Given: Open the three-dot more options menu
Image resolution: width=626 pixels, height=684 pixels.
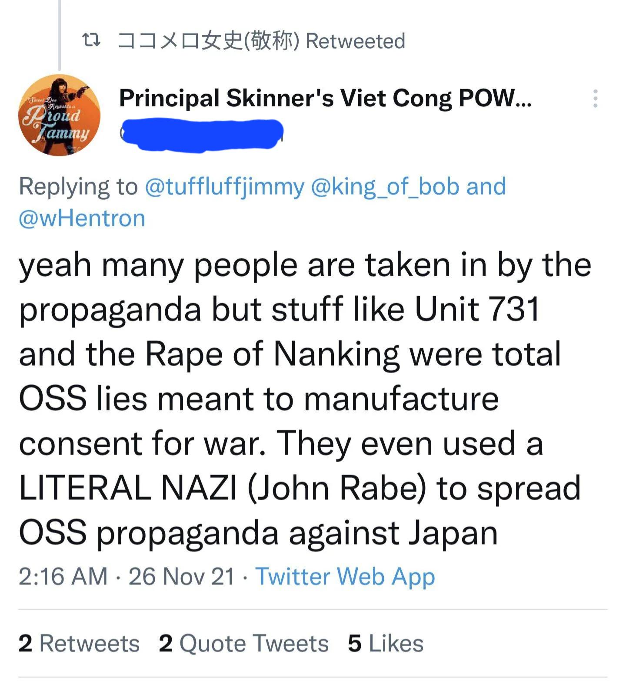Looking at the screenshot, I should pos(595,99).
